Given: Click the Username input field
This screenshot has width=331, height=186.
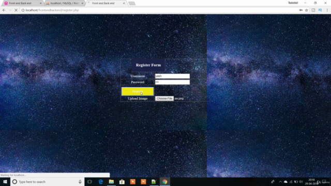Looking at the screenshot, I should point(172,76).
